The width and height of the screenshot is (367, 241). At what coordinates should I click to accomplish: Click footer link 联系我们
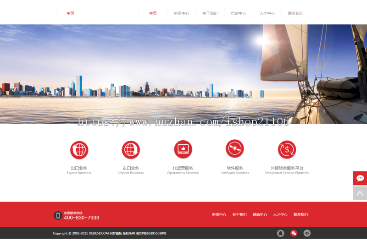(301, 214)
